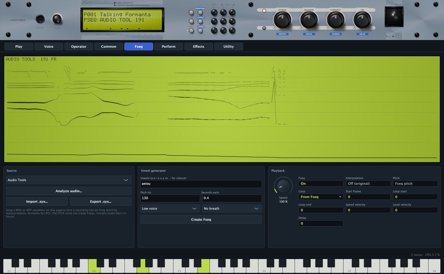Expand the Low voice dropdown
The width and height of the screenshot is (444, 274).
coord(170,208)
